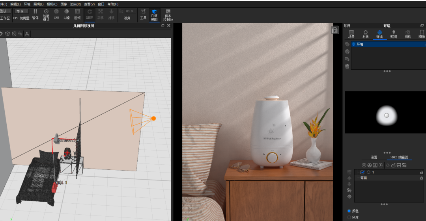Open the 渲染(R) menu
Screen dimensions: 426x221
(75, 4)
